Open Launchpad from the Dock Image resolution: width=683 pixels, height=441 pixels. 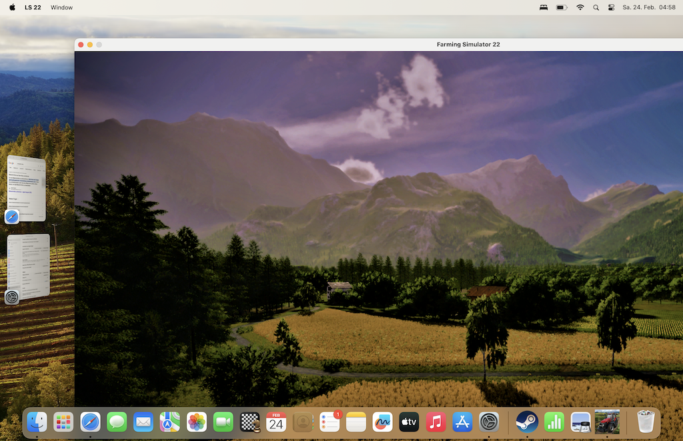[63, 422]
